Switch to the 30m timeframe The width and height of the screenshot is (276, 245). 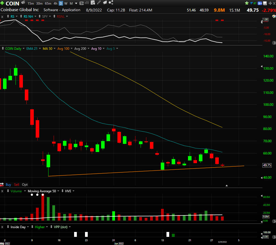[39, 3]
